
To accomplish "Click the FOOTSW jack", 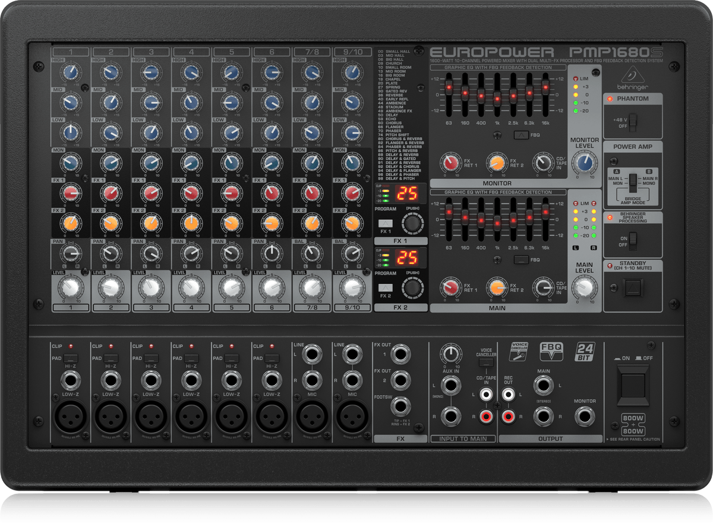I will [x=402, y=407].
